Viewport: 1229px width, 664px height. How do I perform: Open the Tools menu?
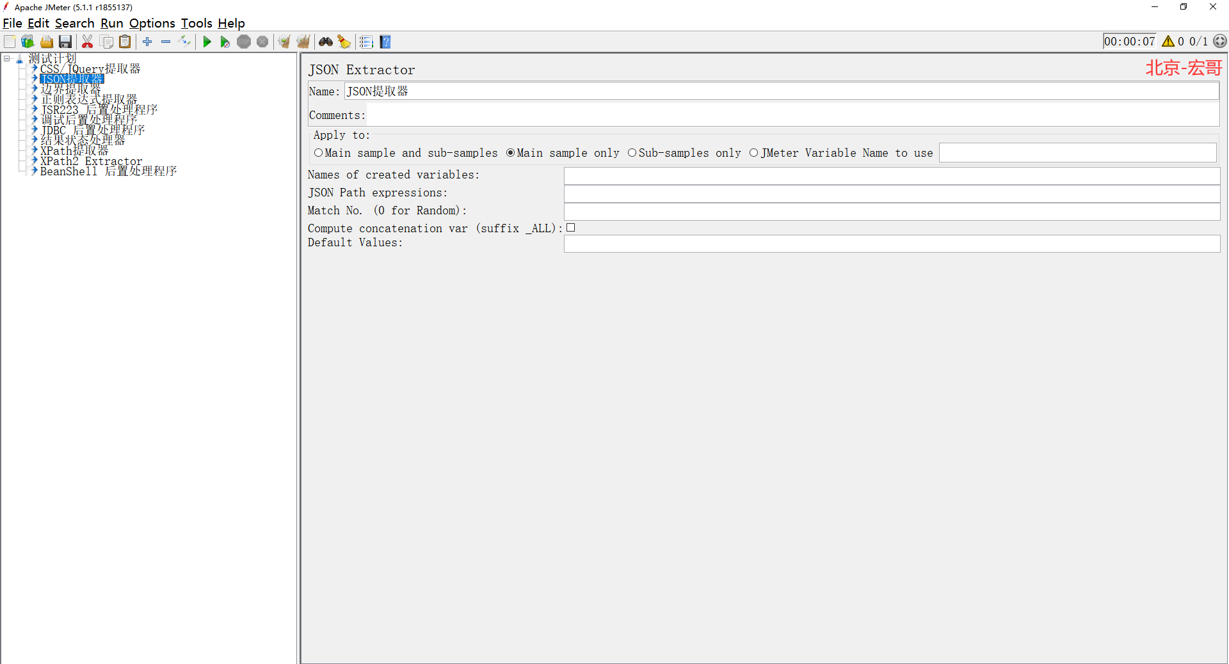(197, 24)
